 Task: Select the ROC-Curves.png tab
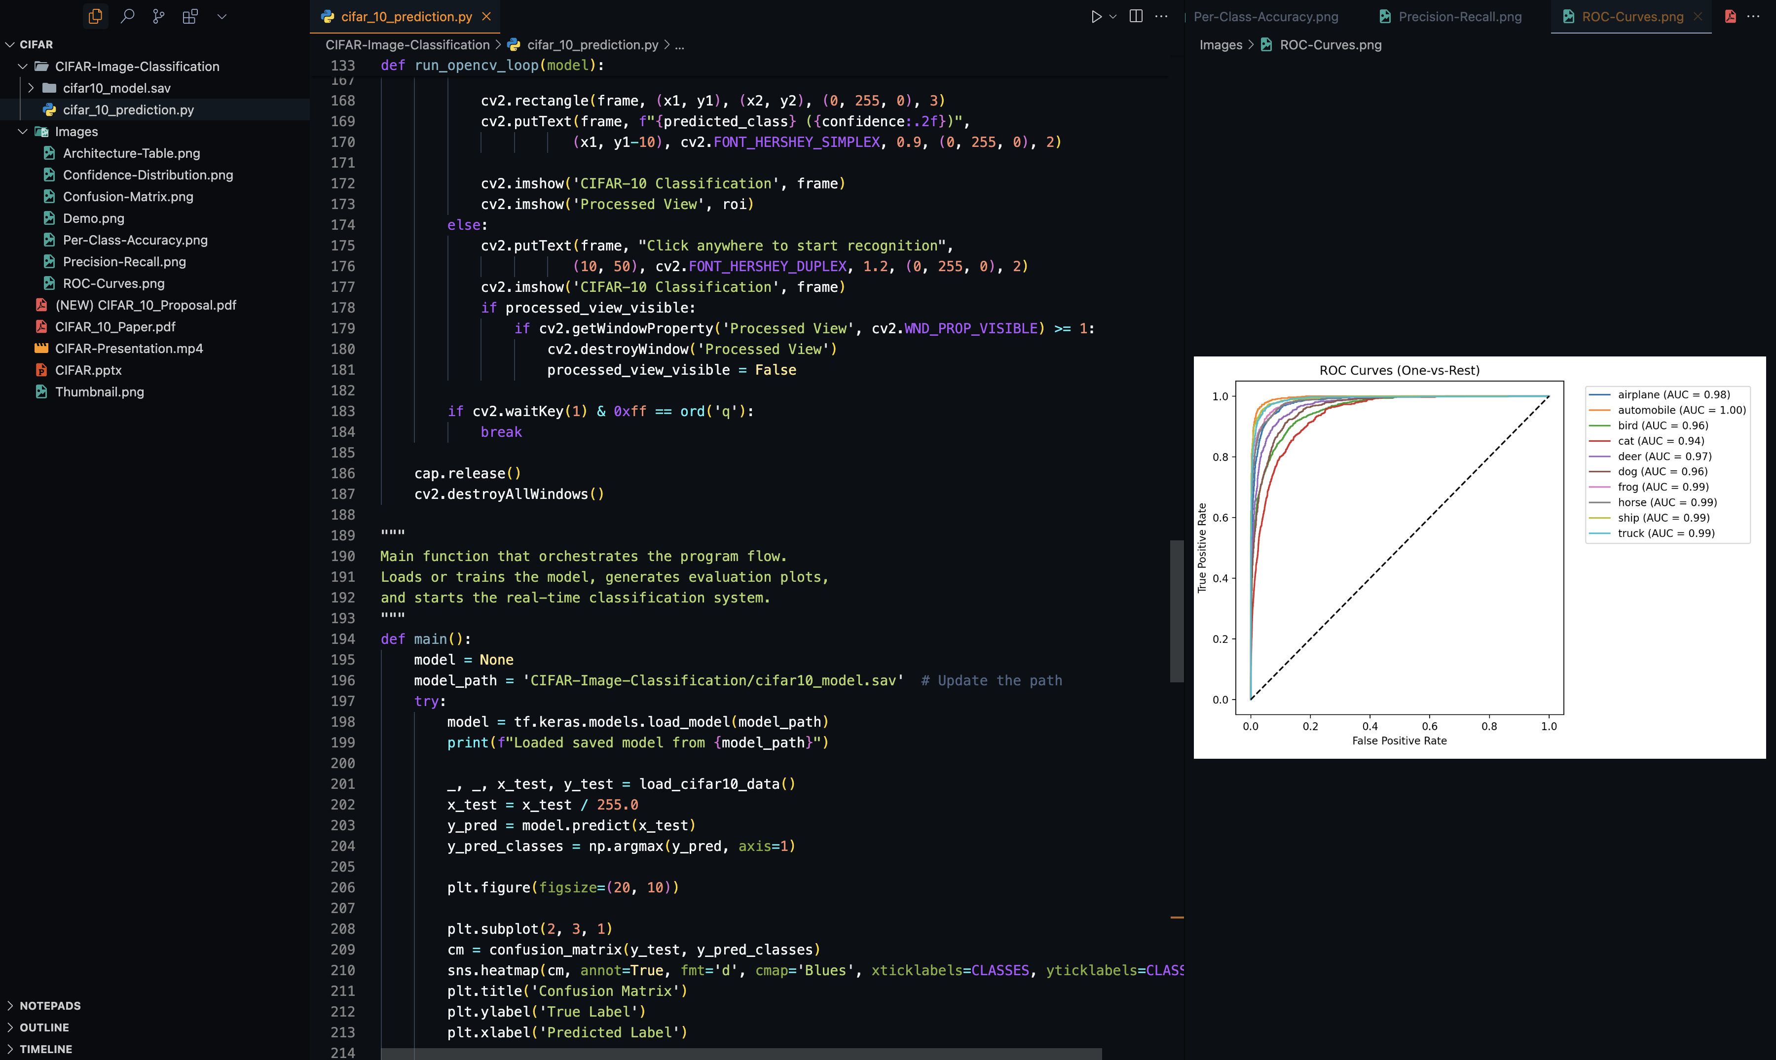click(1632, 16)
